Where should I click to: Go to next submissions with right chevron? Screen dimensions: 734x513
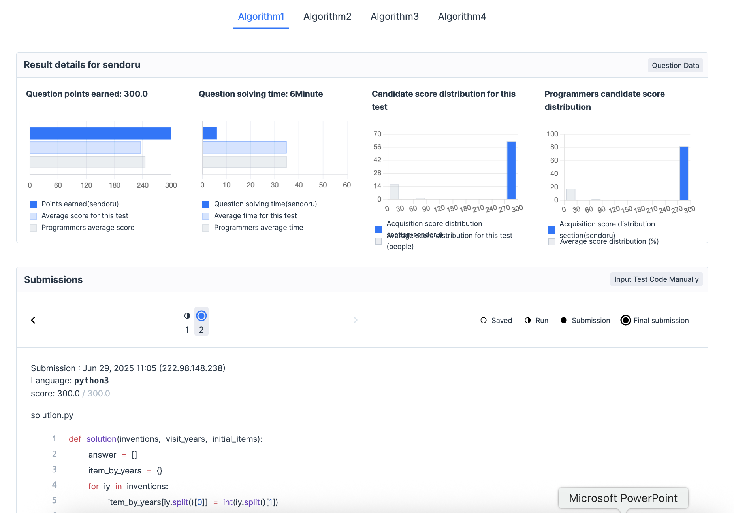[x=355, y=320]
